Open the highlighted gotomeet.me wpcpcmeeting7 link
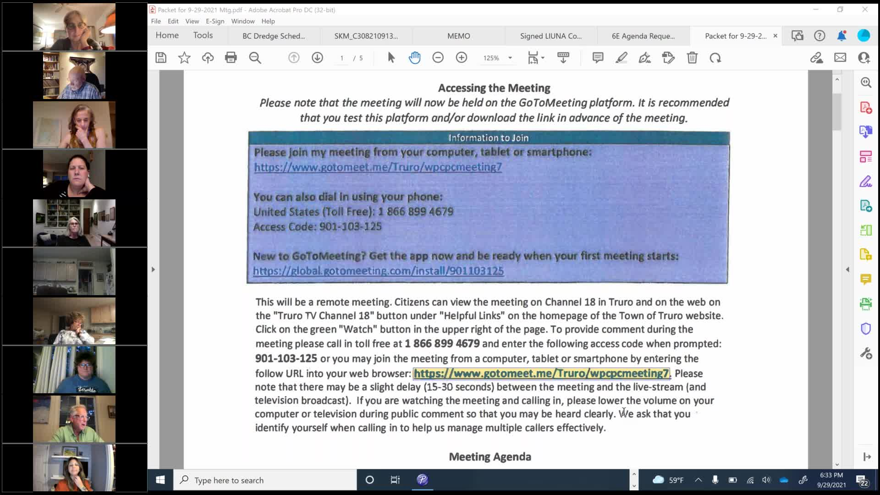Image resolution: width=880 pixels, height=495 pixels. click(541, 374)
